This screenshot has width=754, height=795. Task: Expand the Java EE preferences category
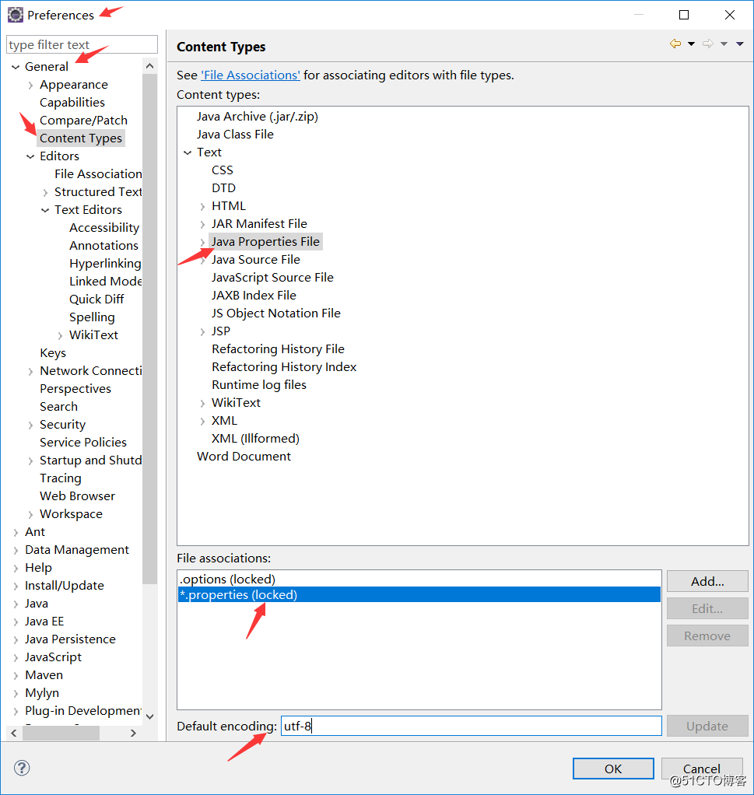16,622
